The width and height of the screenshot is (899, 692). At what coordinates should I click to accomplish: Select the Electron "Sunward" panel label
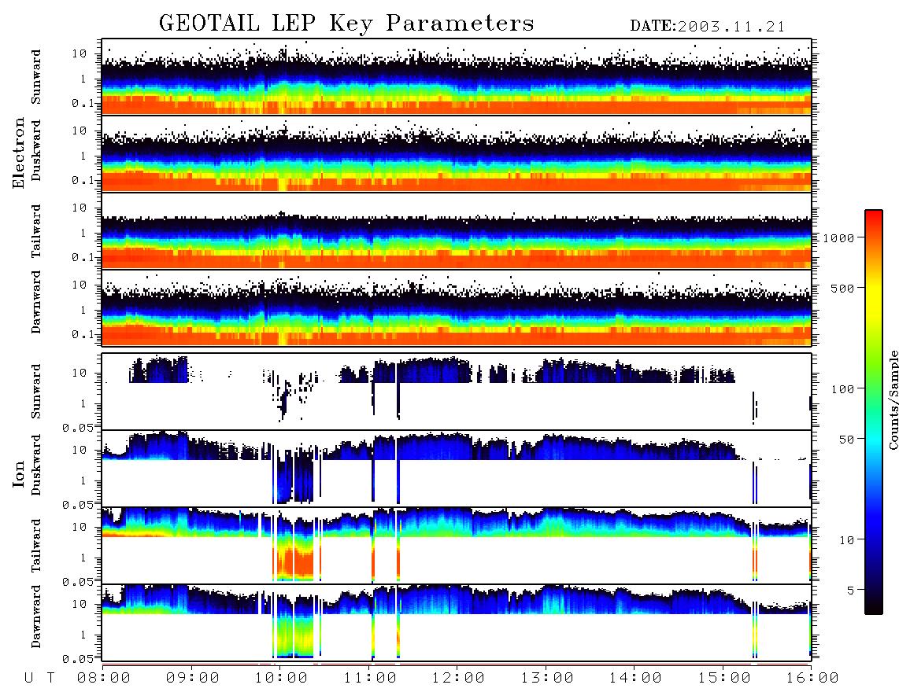pyautogui.click(x=36, y=77)
